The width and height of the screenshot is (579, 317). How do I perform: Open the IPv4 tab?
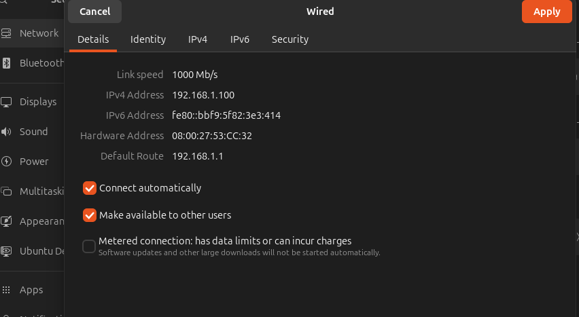pyautogui.click(x=198, y=39)
